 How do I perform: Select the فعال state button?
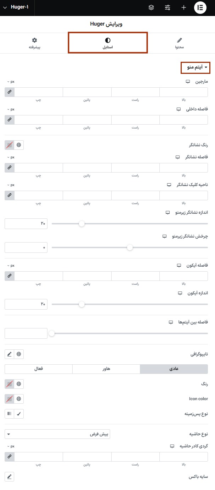(x=38, y=369)
